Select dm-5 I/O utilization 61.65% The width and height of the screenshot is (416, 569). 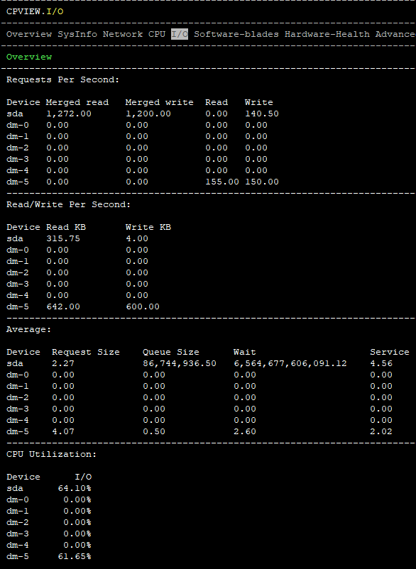point(75,556)
